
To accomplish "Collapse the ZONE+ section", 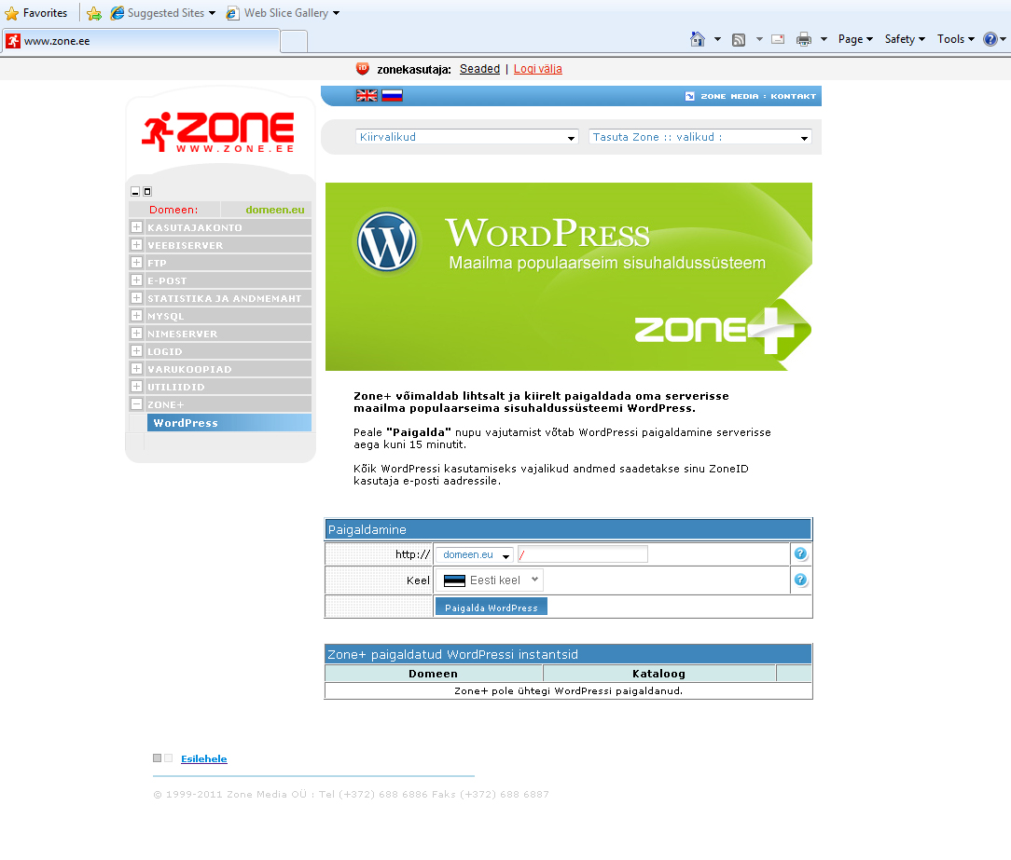I will [x=137, y=403].
